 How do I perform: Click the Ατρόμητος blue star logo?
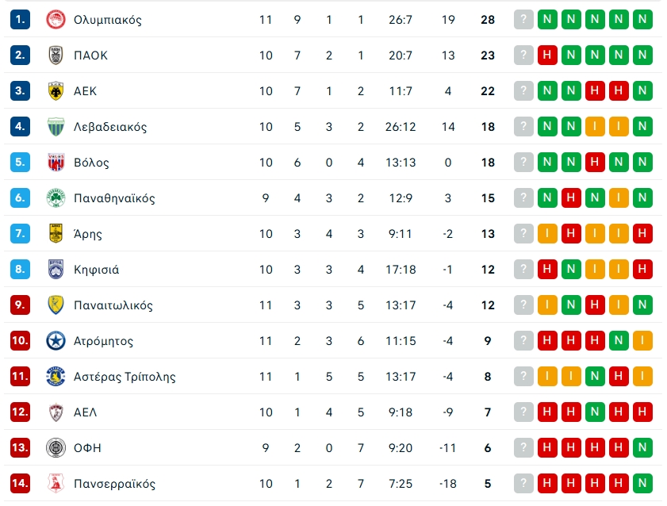pos(56,341)
